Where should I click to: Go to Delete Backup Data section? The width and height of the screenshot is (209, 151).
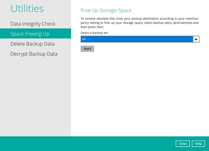[32, 44]
